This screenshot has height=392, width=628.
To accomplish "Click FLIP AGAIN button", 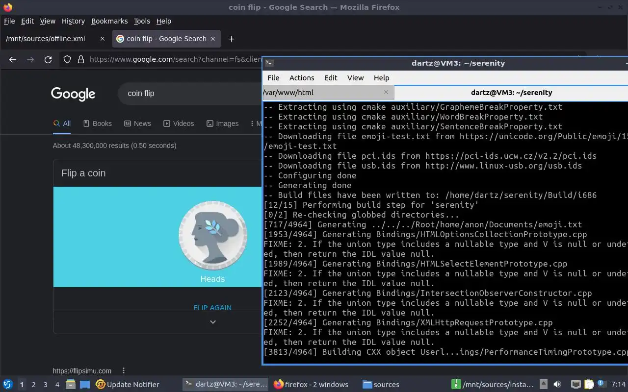I will 212,307.
